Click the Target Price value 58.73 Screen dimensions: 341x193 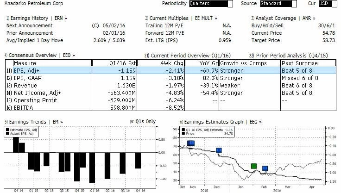(328, 40)
